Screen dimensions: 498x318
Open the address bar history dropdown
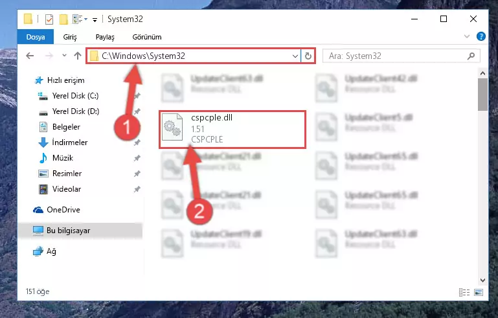pyautogui.click(x=295, y=56)
